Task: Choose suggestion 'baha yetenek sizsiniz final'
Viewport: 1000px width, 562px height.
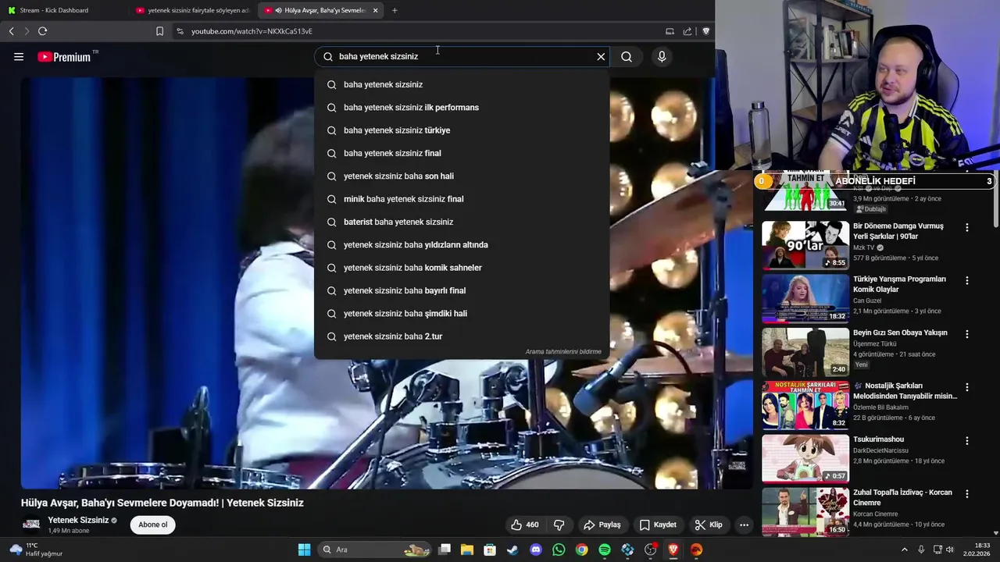Action: tap(462, 153)
